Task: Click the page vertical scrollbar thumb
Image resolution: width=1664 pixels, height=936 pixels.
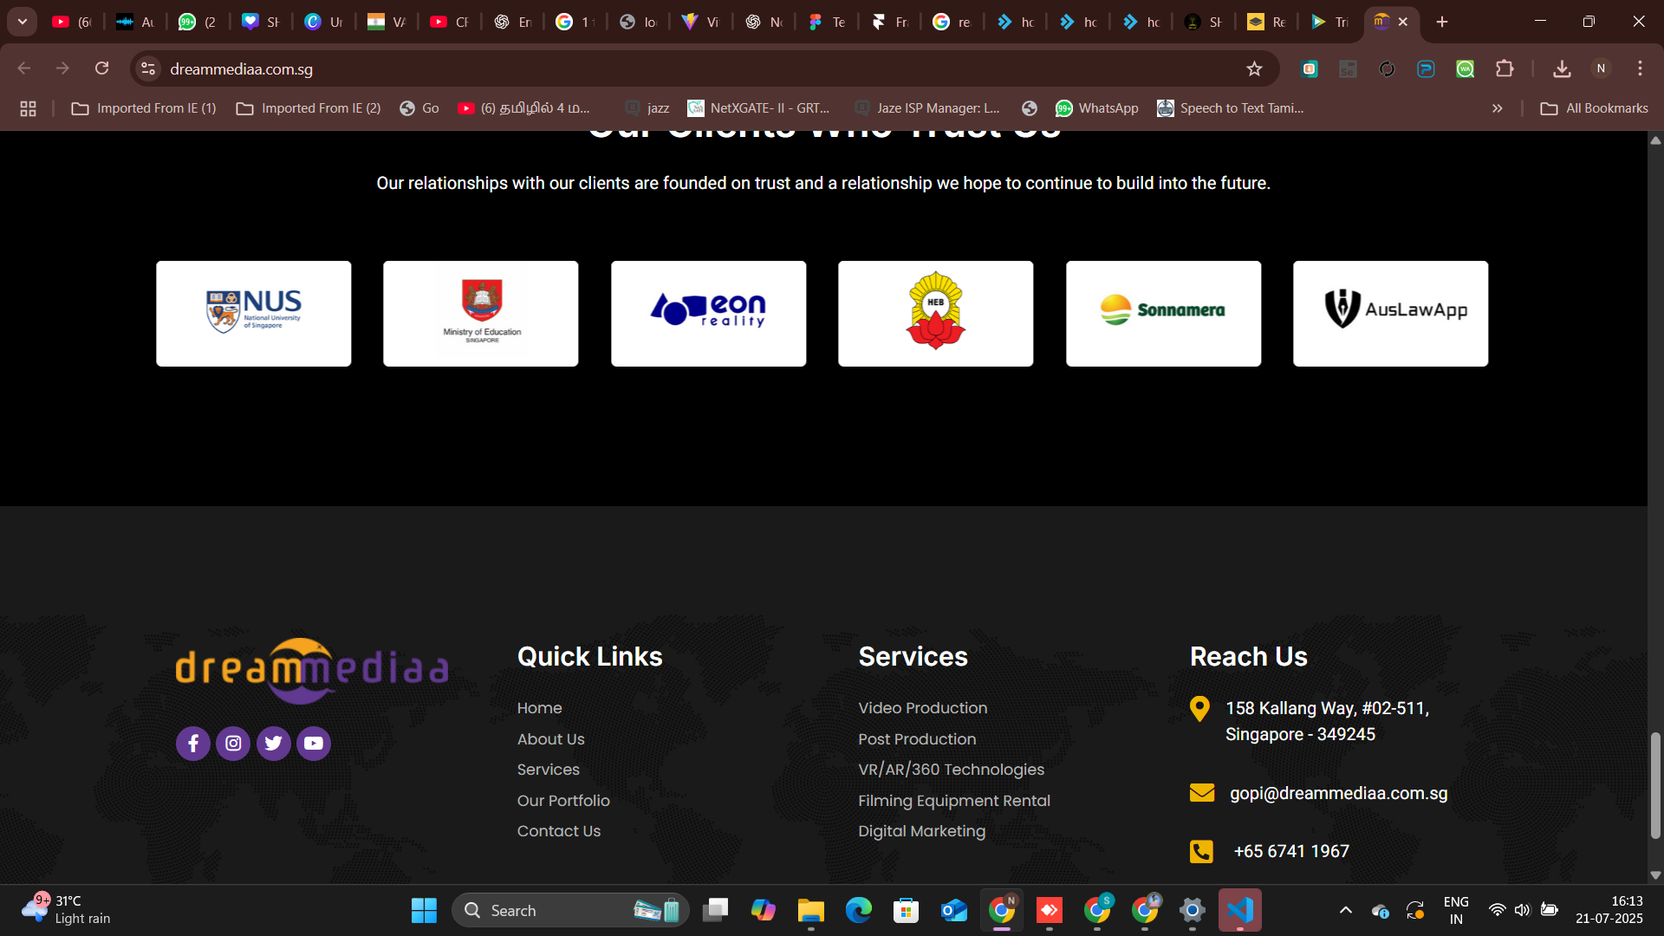Action: [x=1655, y=785]
